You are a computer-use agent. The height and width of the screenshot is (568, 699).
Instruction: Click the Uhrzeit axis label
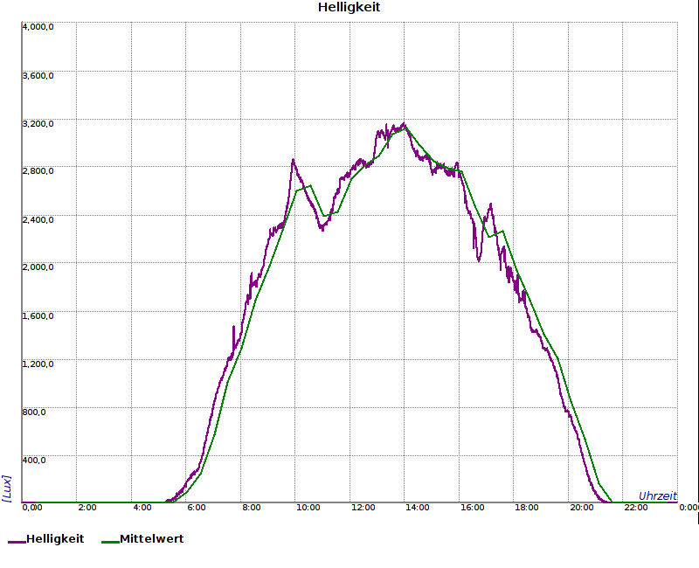[x=658, y=495]
